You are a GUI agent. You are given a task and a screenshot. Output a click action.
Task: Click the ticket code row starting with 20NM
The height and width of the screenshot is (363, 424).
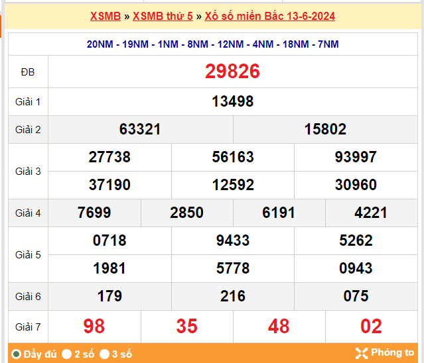[212, 44]
